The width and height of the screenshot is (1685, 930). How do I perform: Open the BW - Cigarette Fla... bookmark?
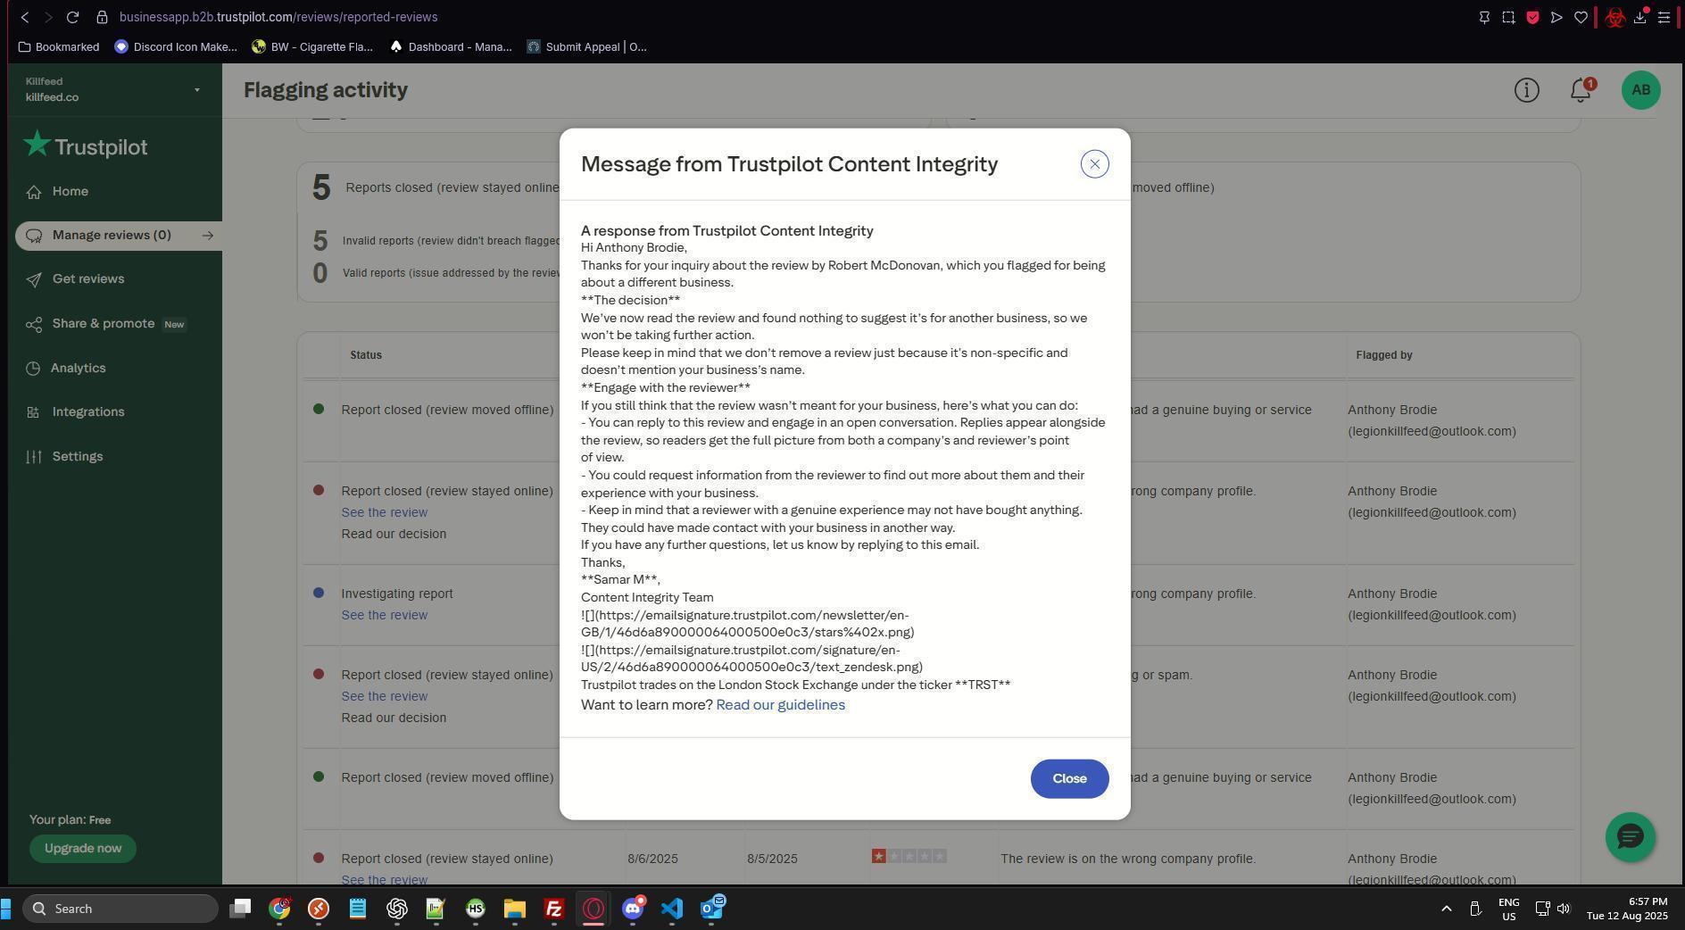(x=312, y=47)
